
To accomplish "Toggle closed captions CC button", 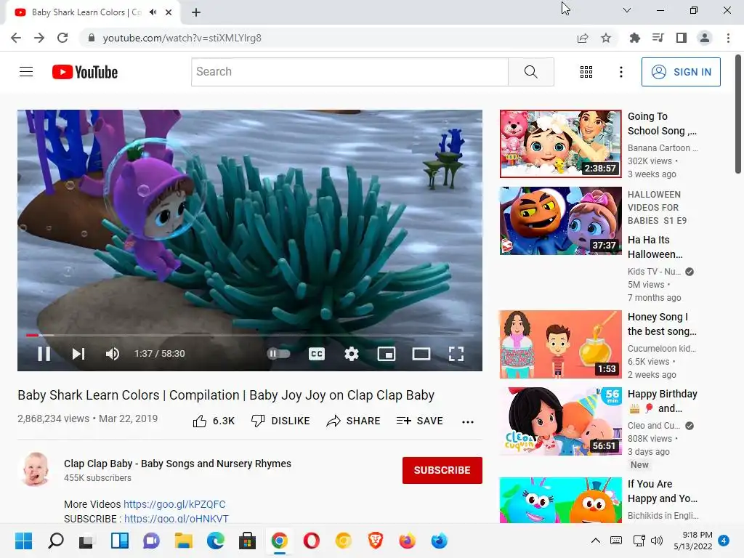I will pyautogui.click(x=317, y=354).
